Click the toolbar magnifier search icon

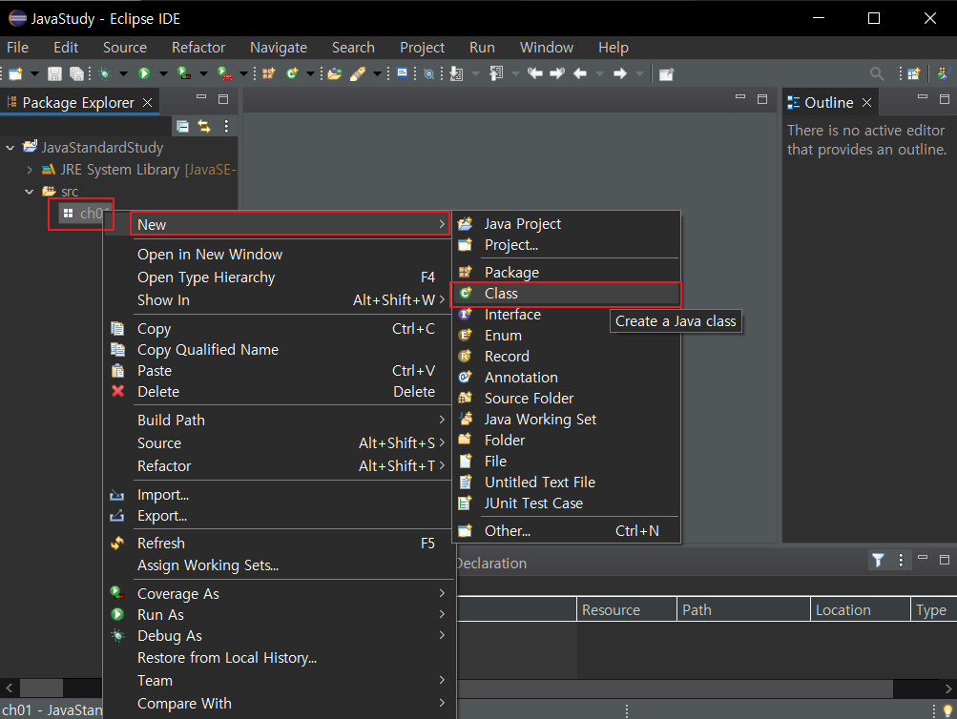pyautogui.click(x=877, y=73)
